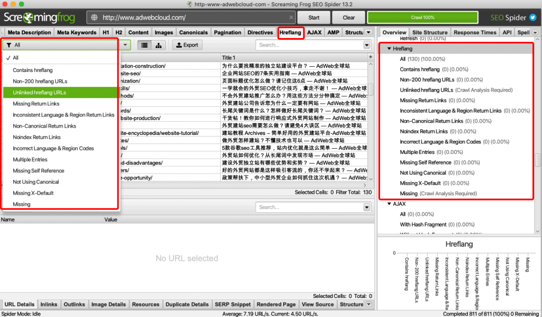Select Incorrect Language & Region Codes filter
Image resolution: width=542 pixels, height=317 pixels.
(x=60, y=148)
